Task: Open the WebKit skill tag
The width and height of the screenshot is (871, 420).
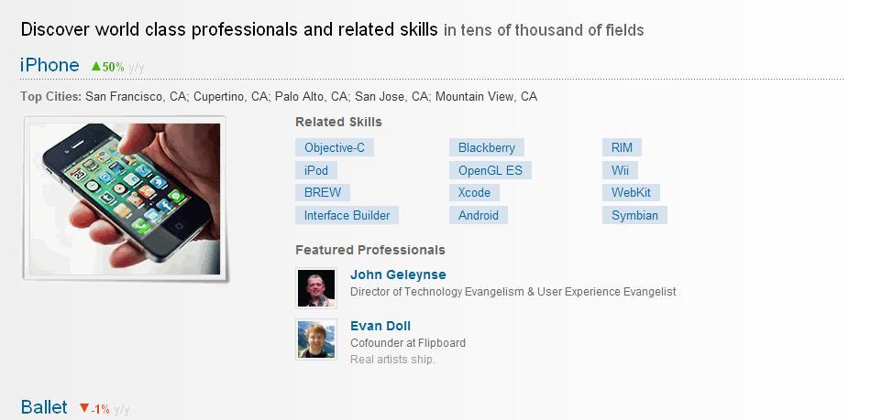Action: [631, 192]
